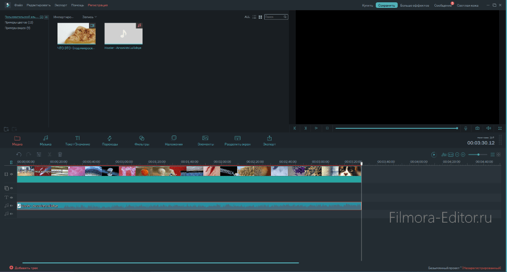Enter fullscreen preview mode
507x272 pixels.
click(x=500, y=128)
